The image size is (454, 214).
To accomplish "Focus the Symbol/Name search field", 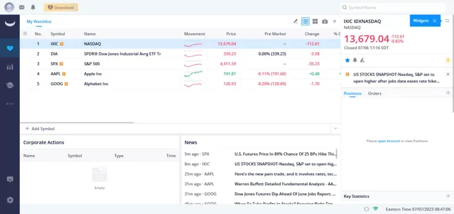I will point(393,7).
